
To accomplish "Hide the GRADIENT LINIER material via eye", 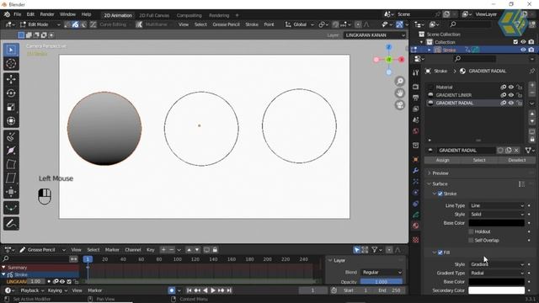I will [511, 95].
